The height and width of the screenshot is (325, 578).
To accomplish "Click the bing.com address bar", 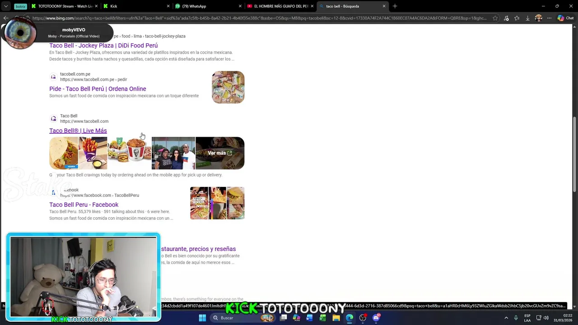I will pyautogui.click(x=260, y=18).
